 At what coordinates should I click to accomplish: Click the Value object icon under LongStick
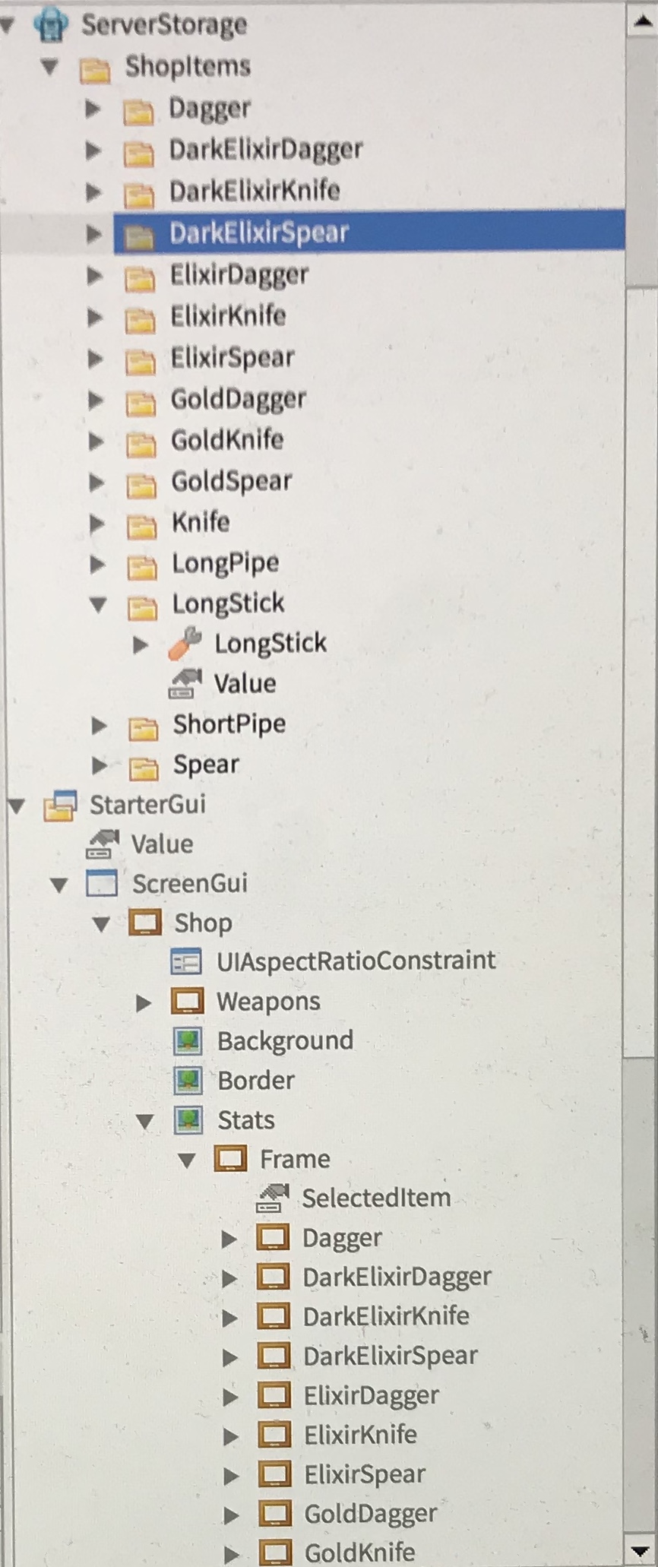tap(185, 682)
